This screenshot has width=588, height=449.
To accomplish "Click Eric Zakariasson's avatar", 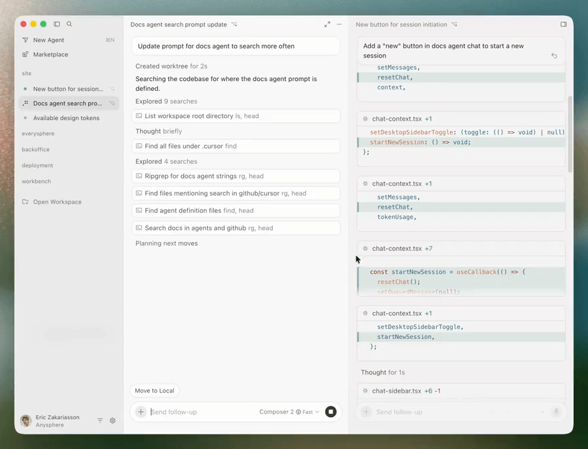I will (26, 421).
